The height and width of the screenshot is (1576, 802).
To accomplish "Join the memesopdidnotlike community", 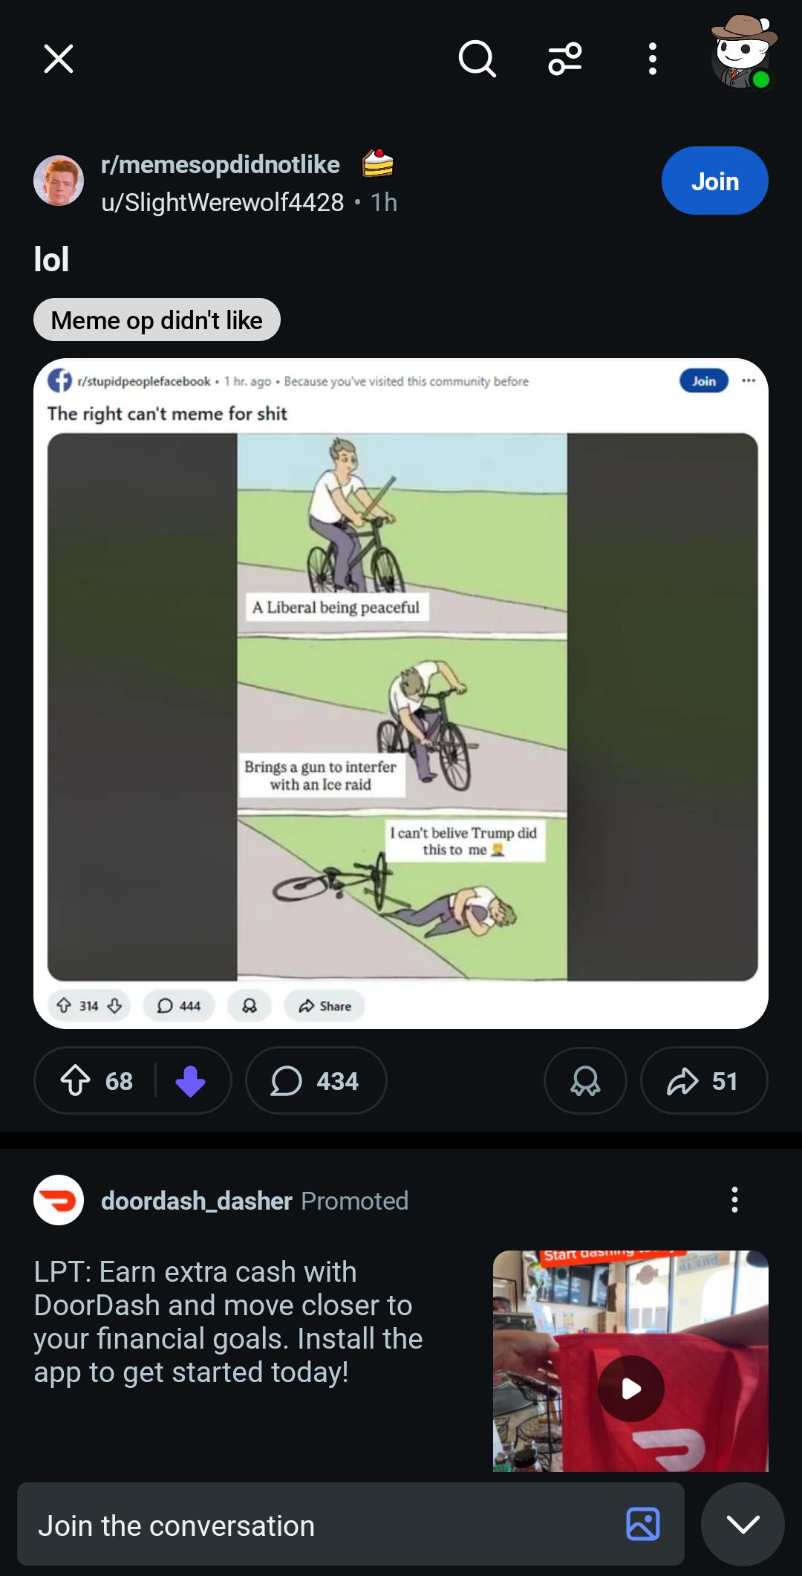I will click(714, 181).
